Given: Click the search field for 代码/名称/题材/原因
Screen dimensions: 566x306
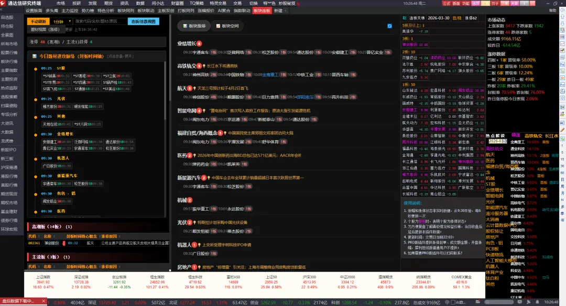Looking at the screenshot, I should (x=100, y=21).
